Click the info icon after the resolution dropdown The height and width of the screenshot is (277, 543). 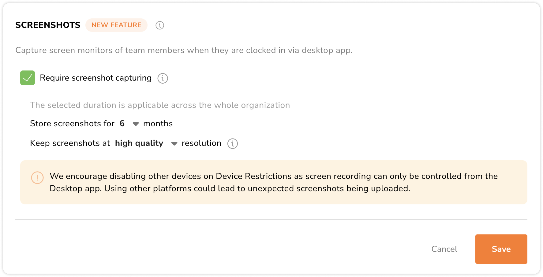click(232, 143)
